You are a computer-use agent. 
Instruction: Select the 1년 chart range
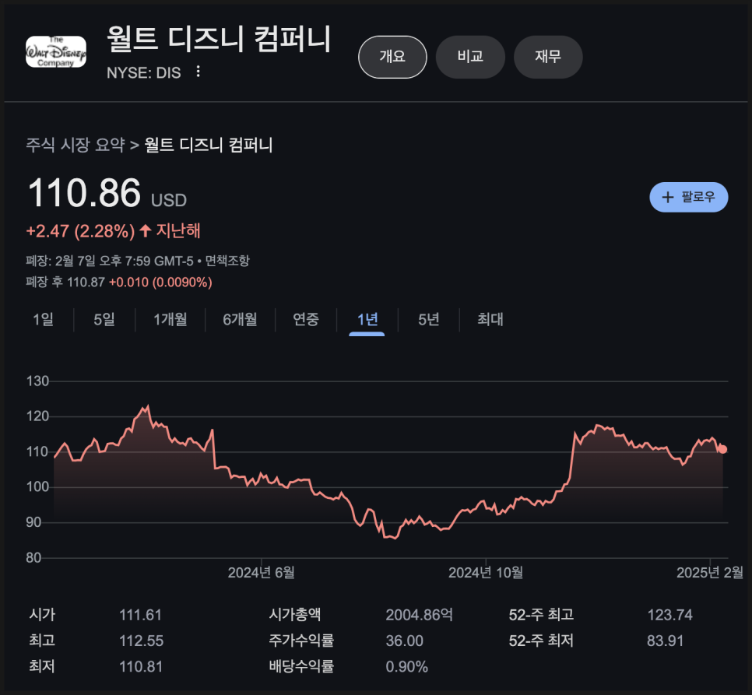(367, 319)
